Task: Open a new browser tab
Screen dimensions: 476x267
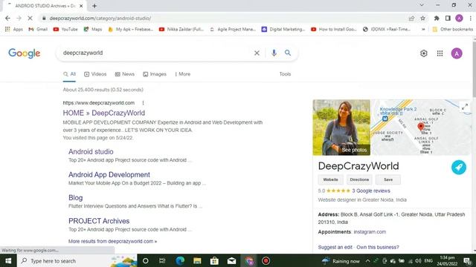Action: pos(94,6)
